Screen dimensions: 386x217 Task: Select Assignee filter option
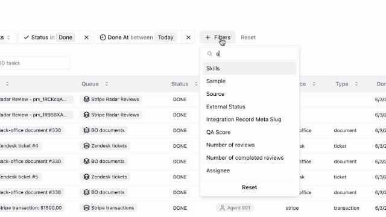pyautogui.click(x=250, y=171)
